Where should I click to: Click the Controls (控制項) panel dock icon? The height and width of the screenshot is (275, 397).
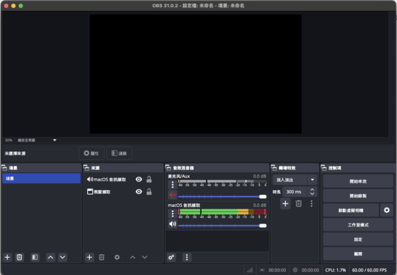pyautogui.click(x=324, y=168)
